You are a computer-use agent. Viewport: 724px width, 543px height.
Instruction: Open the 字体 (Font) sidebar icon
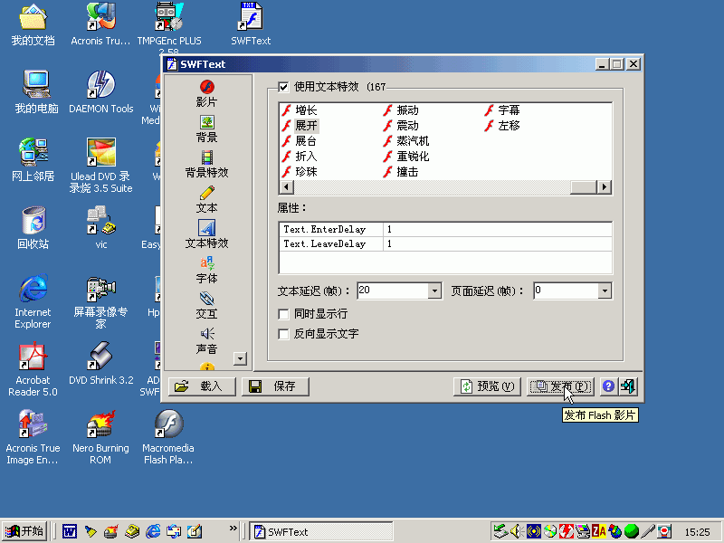click(x=206, y=264)
